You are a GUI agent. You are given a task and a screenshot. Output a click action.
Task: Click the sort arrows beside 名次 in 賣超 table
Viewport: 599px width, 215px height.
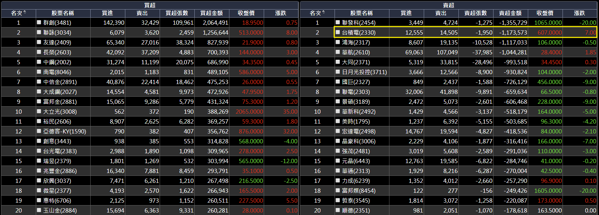[x=324, y=13]
